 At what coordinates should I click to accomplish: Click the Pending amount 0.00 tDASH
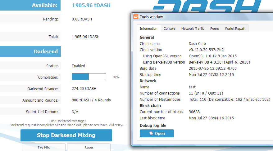[82, 19]
